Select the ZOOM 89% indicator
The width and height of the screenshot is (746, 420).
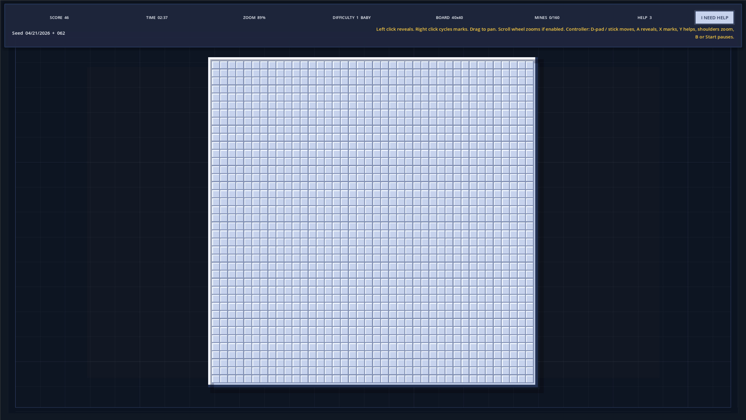(254, 18)
